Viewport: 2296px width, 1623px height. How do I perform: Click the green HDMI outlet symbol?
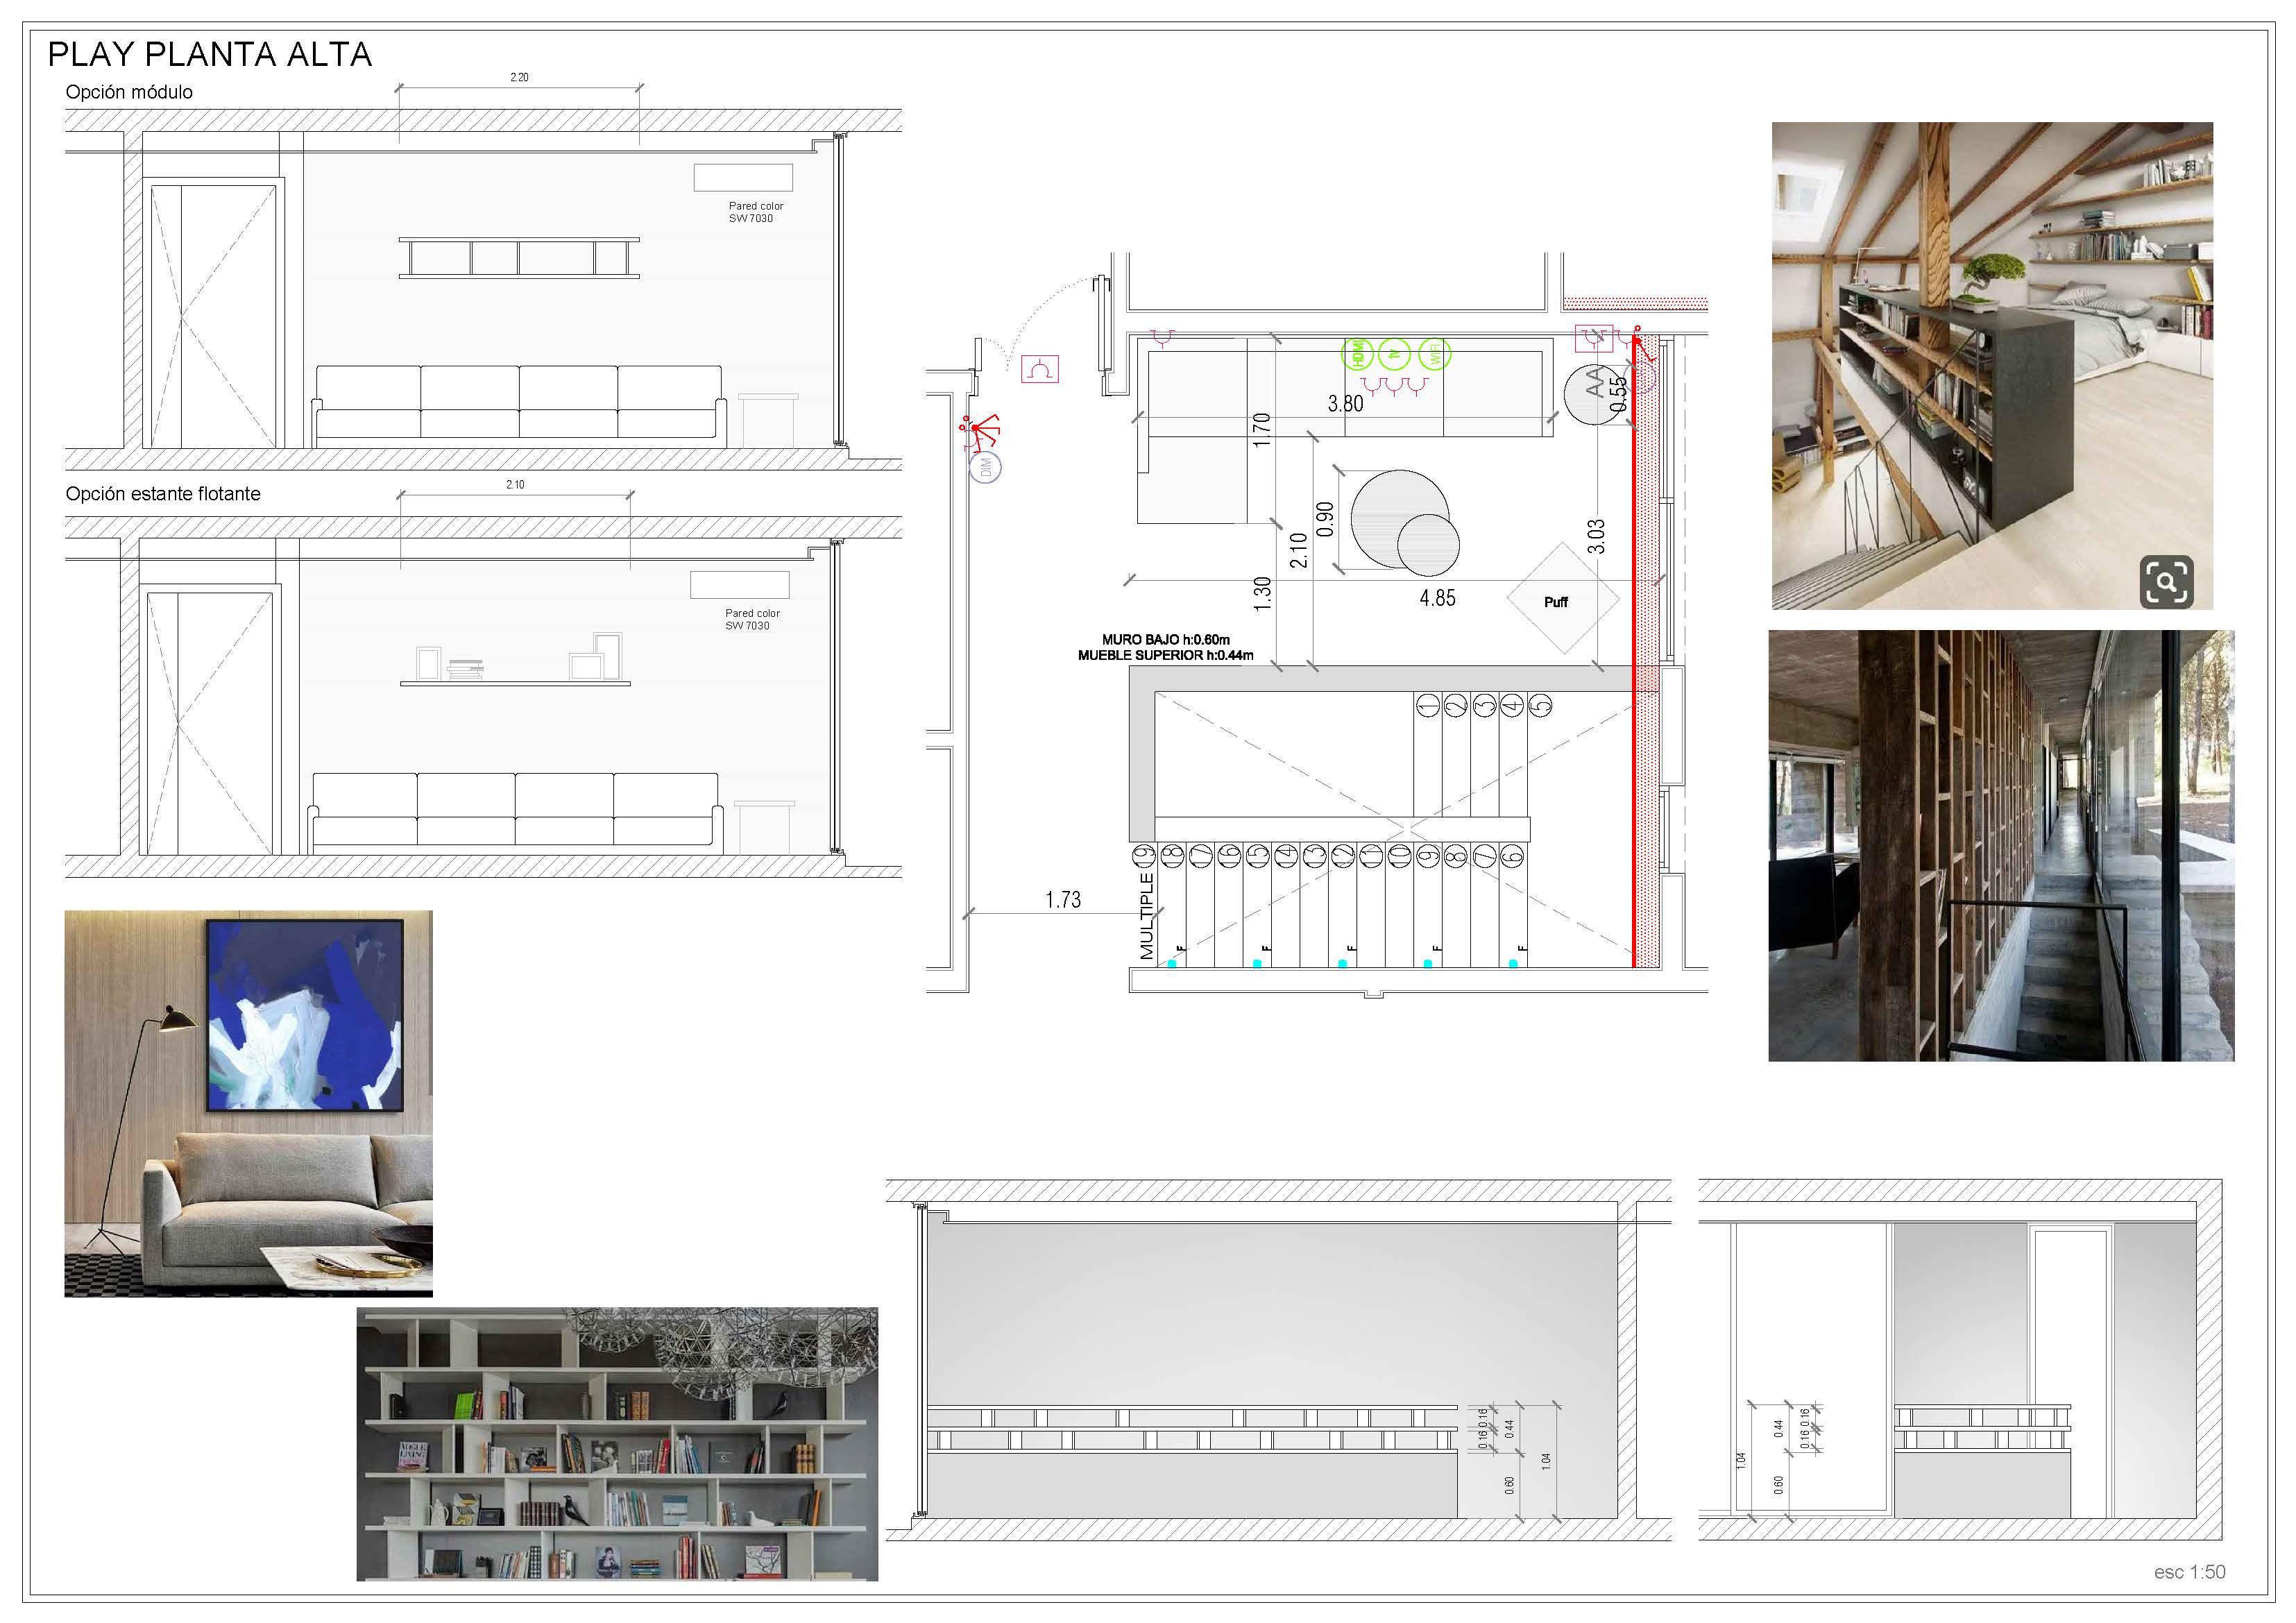[x=1358, y=354]
